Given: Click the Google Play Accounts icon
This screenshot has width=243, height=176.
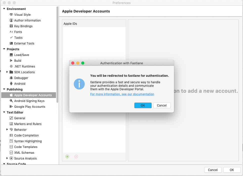Looking at the screenshot, I should point(11,106).
